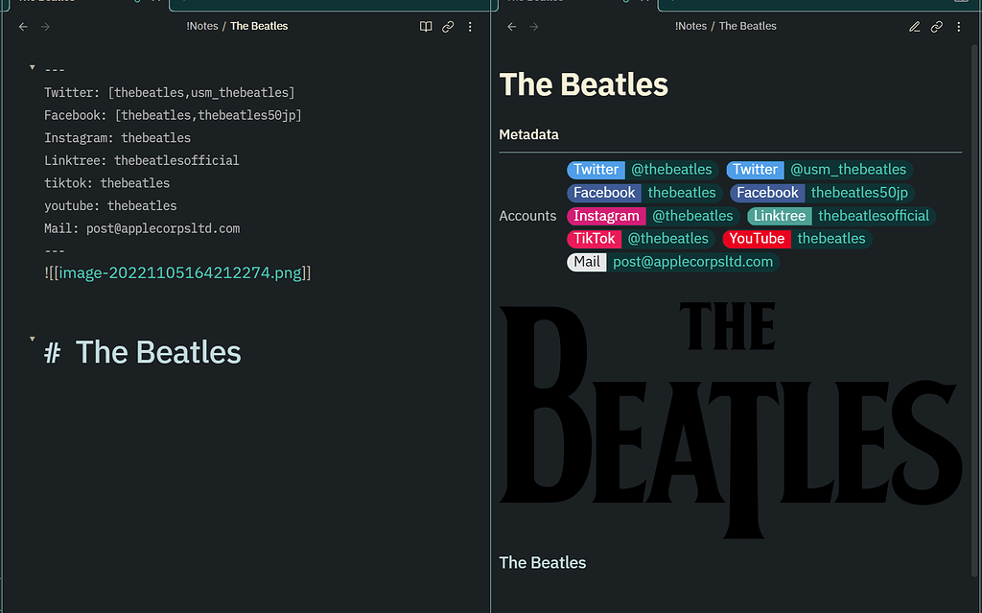Select the !Notes breadcrumb in left pane
Image resolution: width=982 pixels, height=613 pixels.
click(202, 27)
